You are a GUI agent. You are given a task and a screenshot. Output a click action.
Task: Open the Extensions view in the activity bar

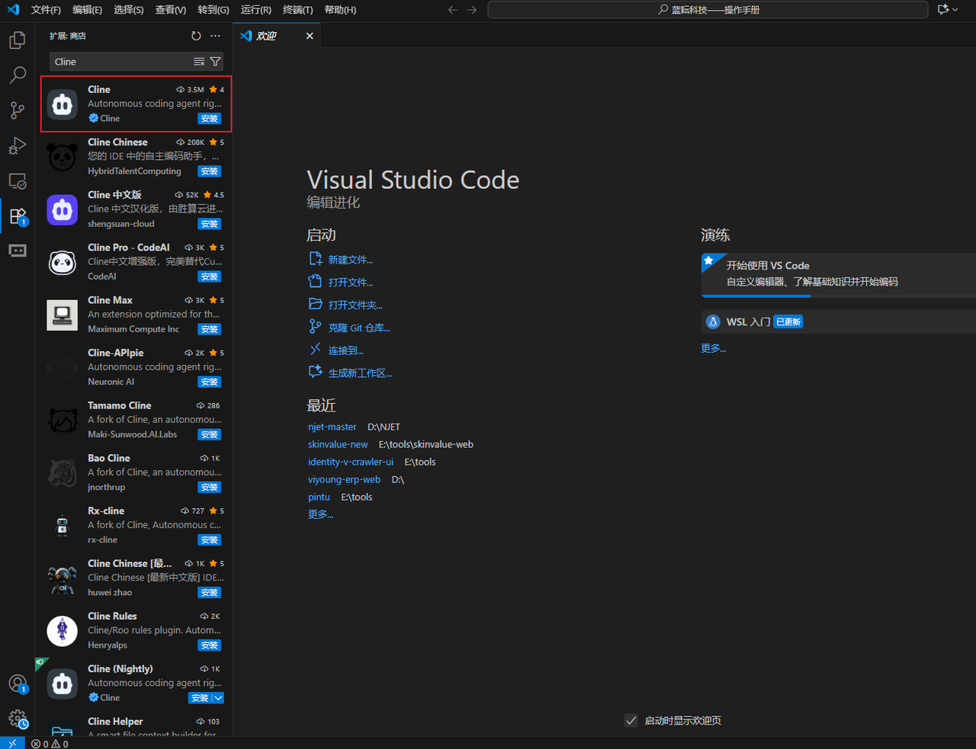[x=18, y=216]
